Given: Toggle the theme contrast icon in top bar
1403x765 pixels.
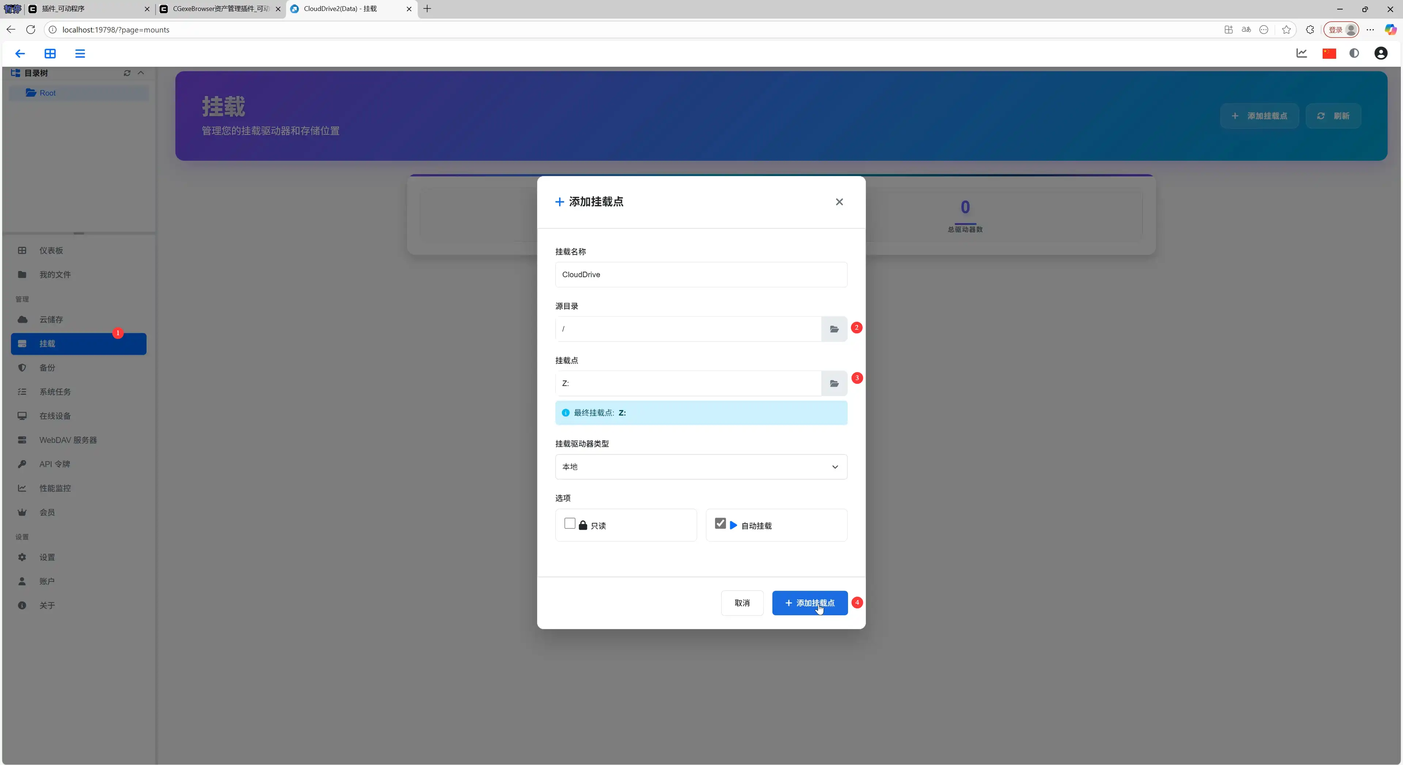Looking at the screenshot, I should (x=1354, y=53).
